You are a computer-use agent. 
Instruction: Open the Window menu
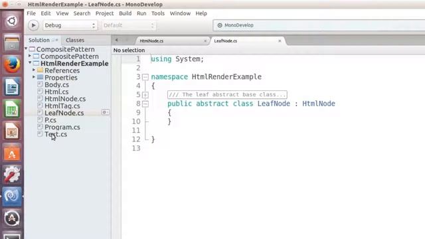coord(180,13)
